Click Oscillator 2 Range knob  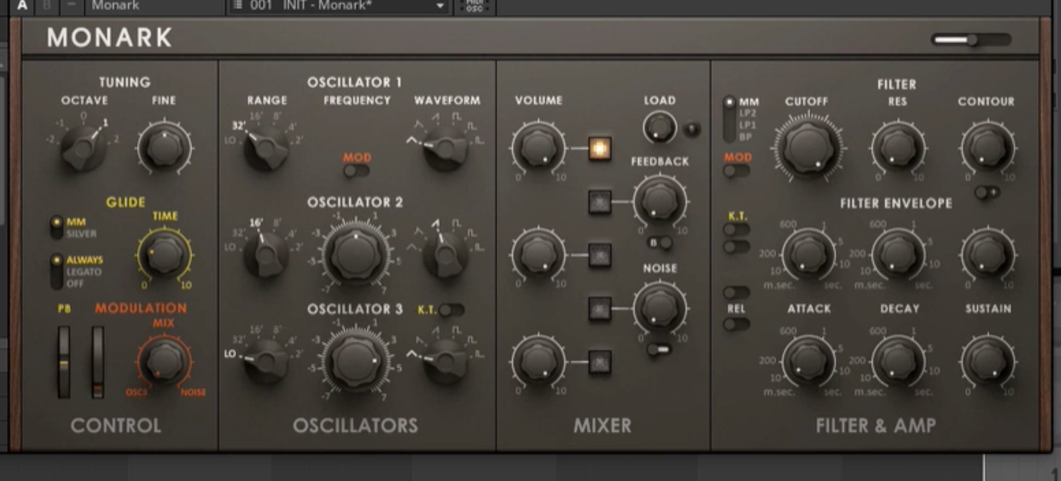point(266,255)
